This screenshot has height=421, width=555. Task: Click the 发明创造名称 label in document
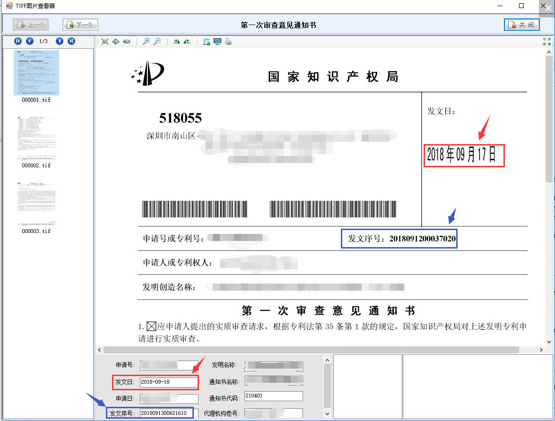[169, 287]
